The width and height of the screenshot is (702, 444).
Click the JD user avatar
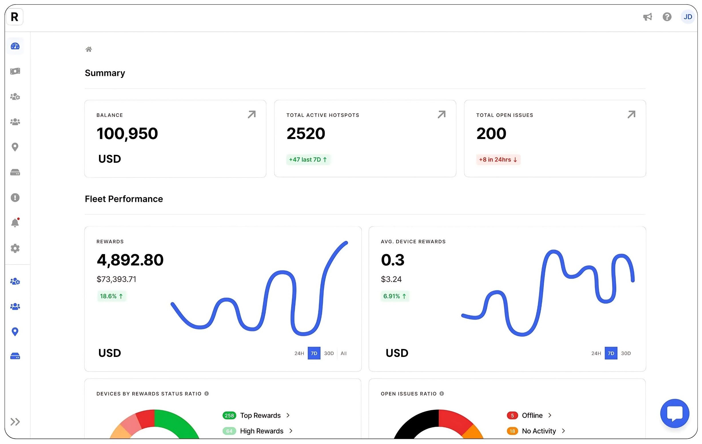(x=687, y=17)
